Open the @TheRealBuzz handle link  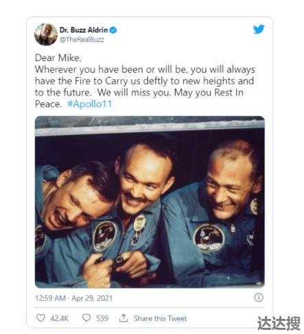point(82,40)
